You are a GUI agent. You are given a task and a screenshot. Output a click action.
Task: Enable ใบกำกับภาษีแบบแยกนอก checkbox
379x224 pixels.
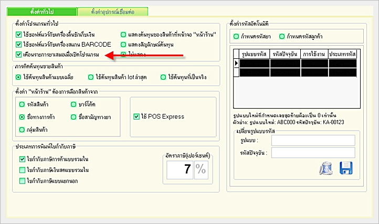(22, 181)
